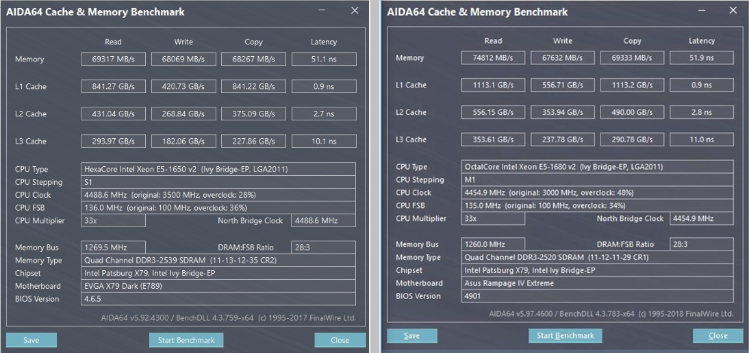The image size is (749, 353).
Task: Start Benchmark in the Asus Rampage IV window
Action: 565,336
